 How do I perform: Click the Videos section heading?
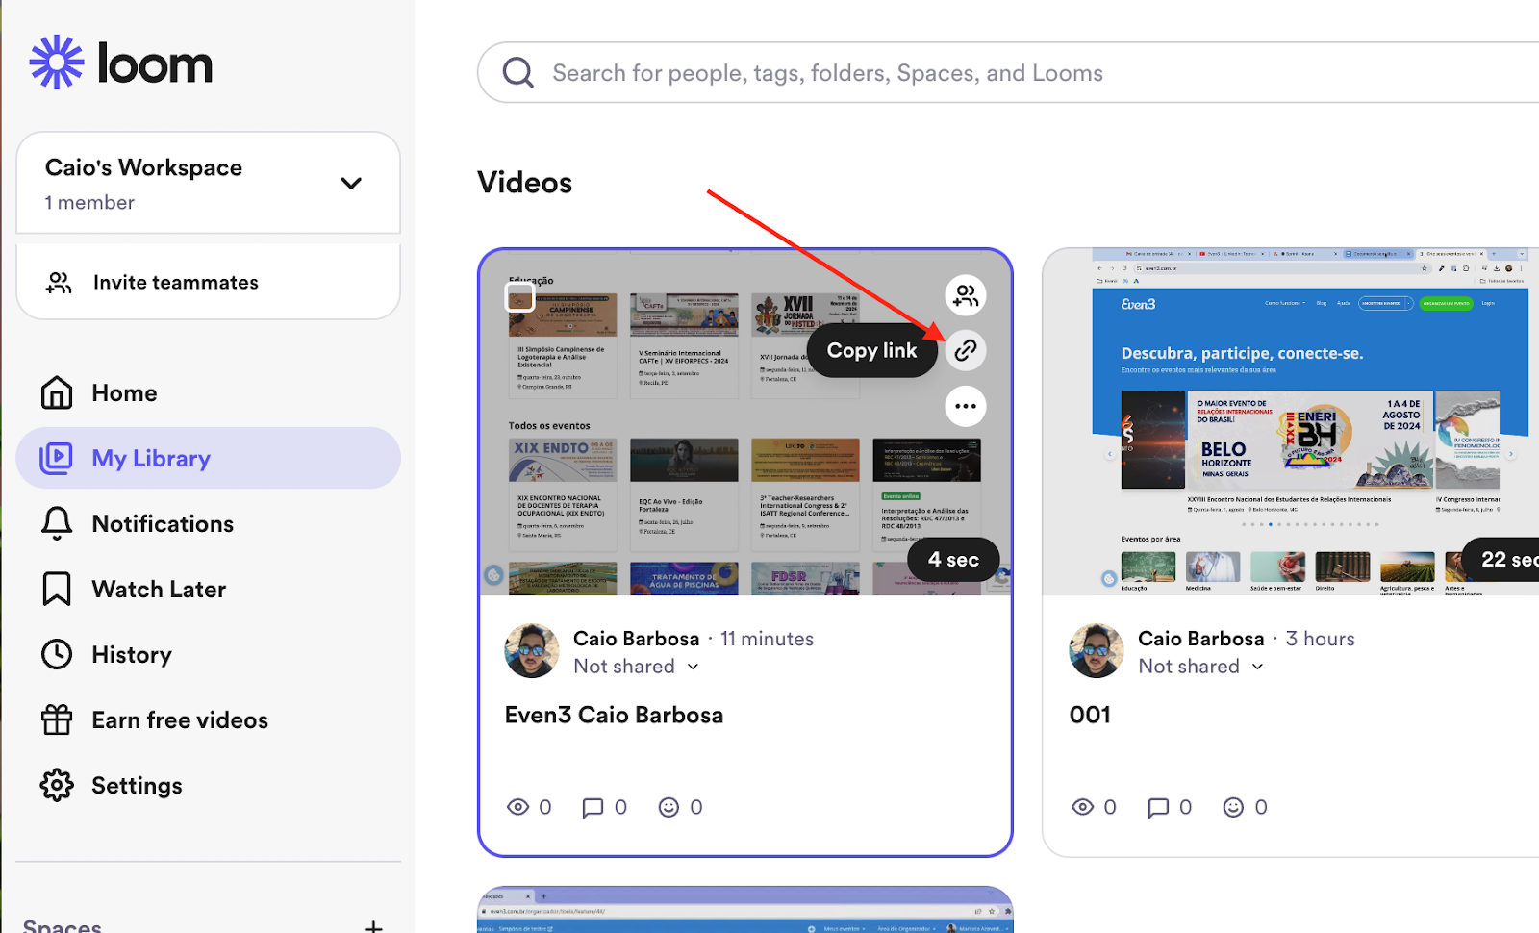pos(525,183)
